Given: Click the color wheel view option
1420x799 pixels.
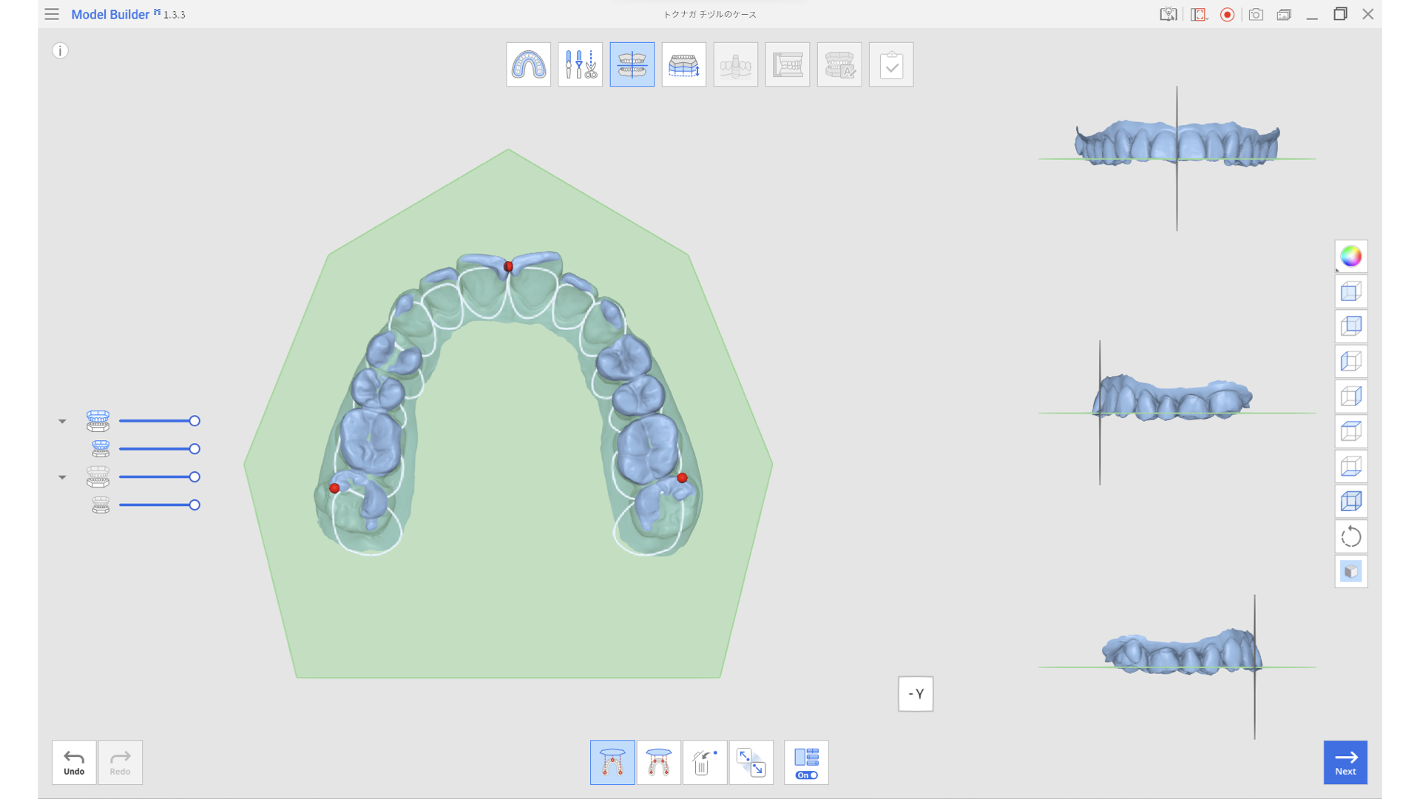Looking at the screenshot, I should coord(1350,257).
